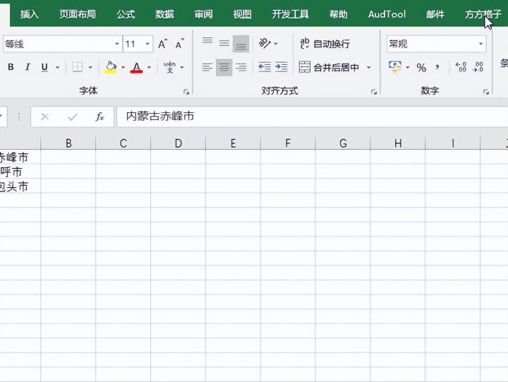Select cell containing 包头市
Image resolution: width=508 pixels, height=382 pixels.
tap(20, 186)
